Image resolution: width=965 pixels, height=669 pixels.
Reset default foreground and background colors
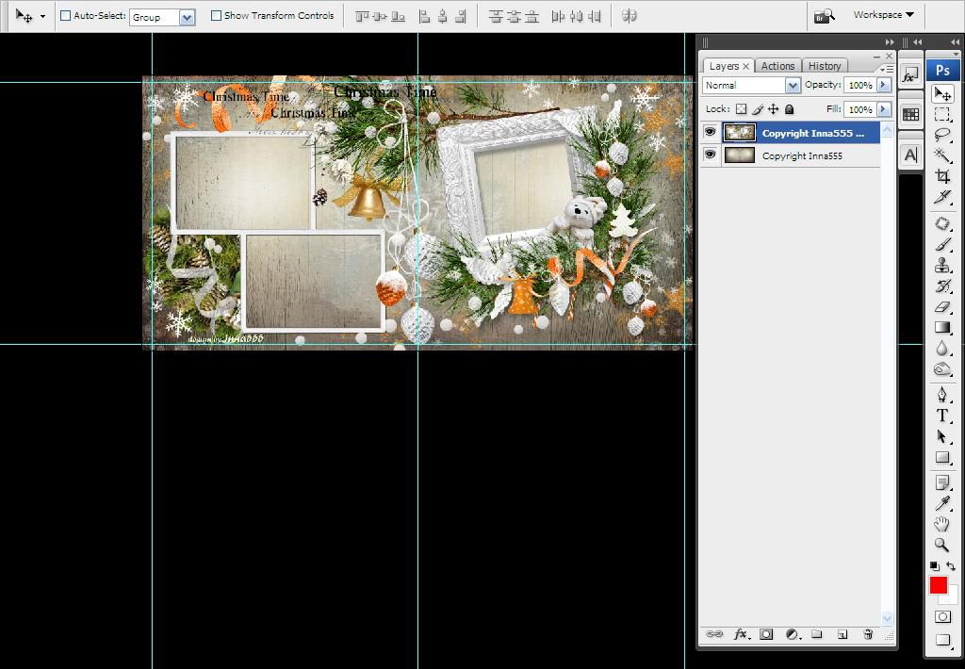934,566
